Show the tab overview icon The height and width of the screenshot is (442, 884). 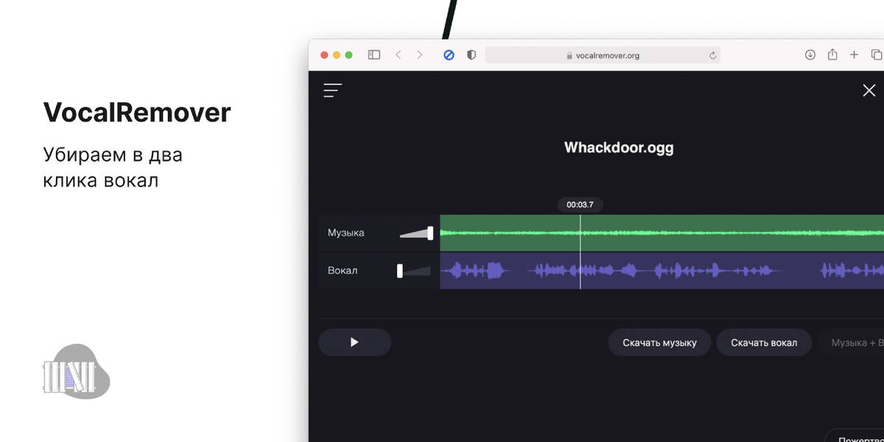click(x=877, y=55)
